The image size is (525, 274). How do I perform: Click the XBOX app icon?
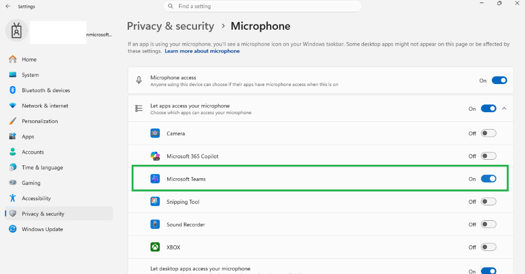(155, 247)
